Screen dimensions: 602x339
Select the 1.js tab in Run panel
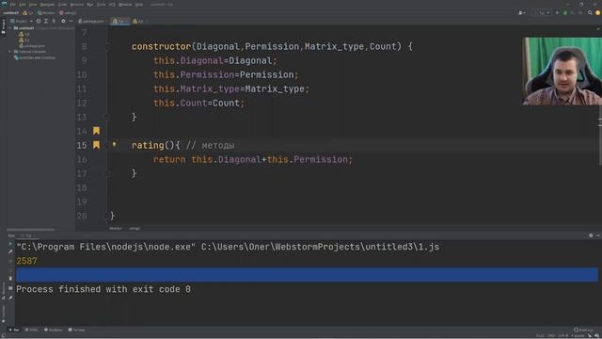(28, 235)
